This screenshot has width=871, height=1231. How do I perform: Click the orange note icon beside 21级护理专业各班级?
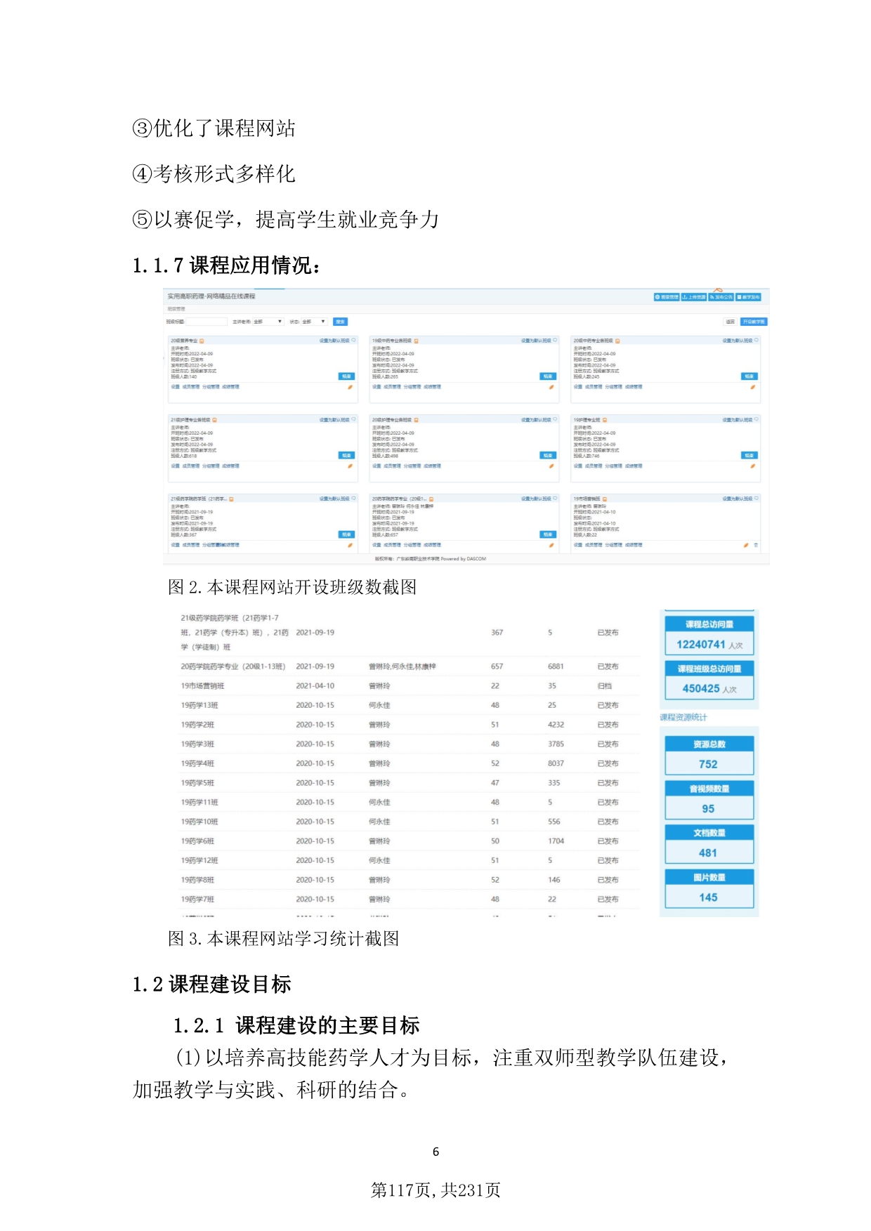point(214,420)
